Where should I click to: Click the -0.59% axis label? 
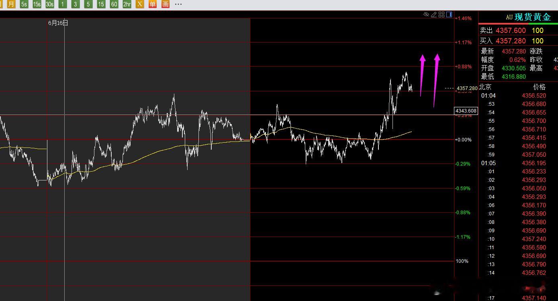click(463, 188)
